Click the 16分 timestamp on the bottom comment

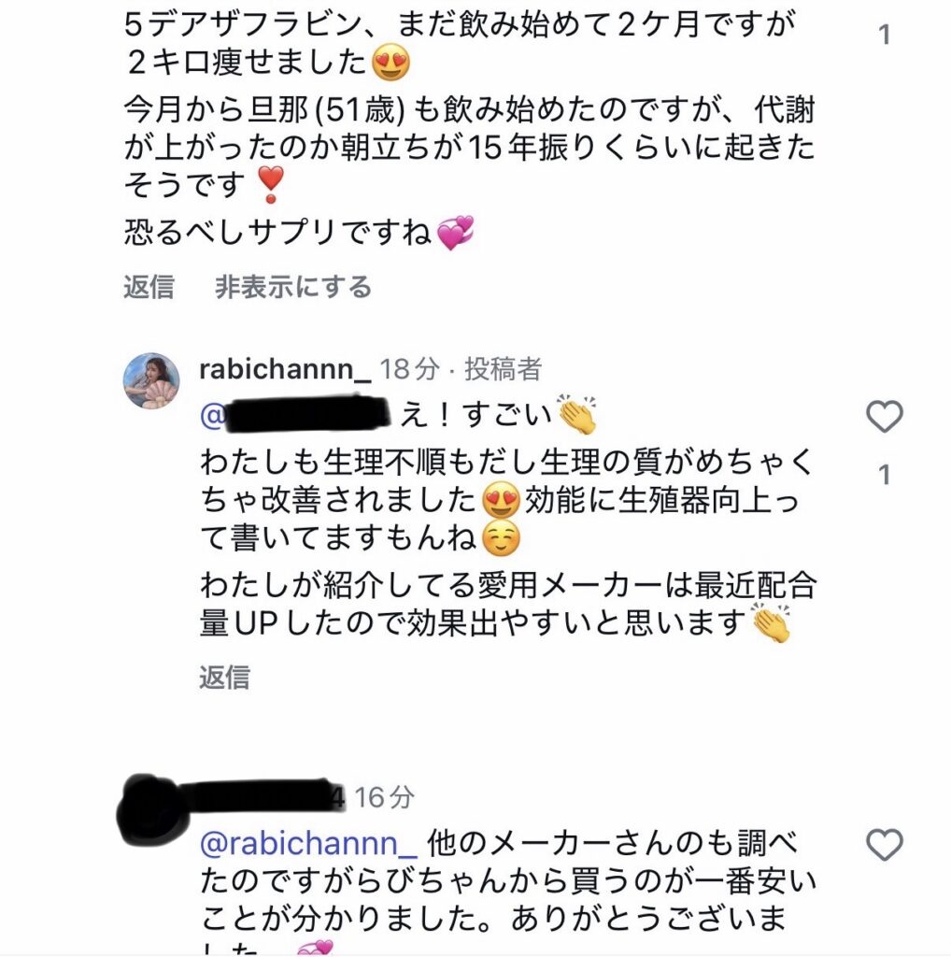384,797
